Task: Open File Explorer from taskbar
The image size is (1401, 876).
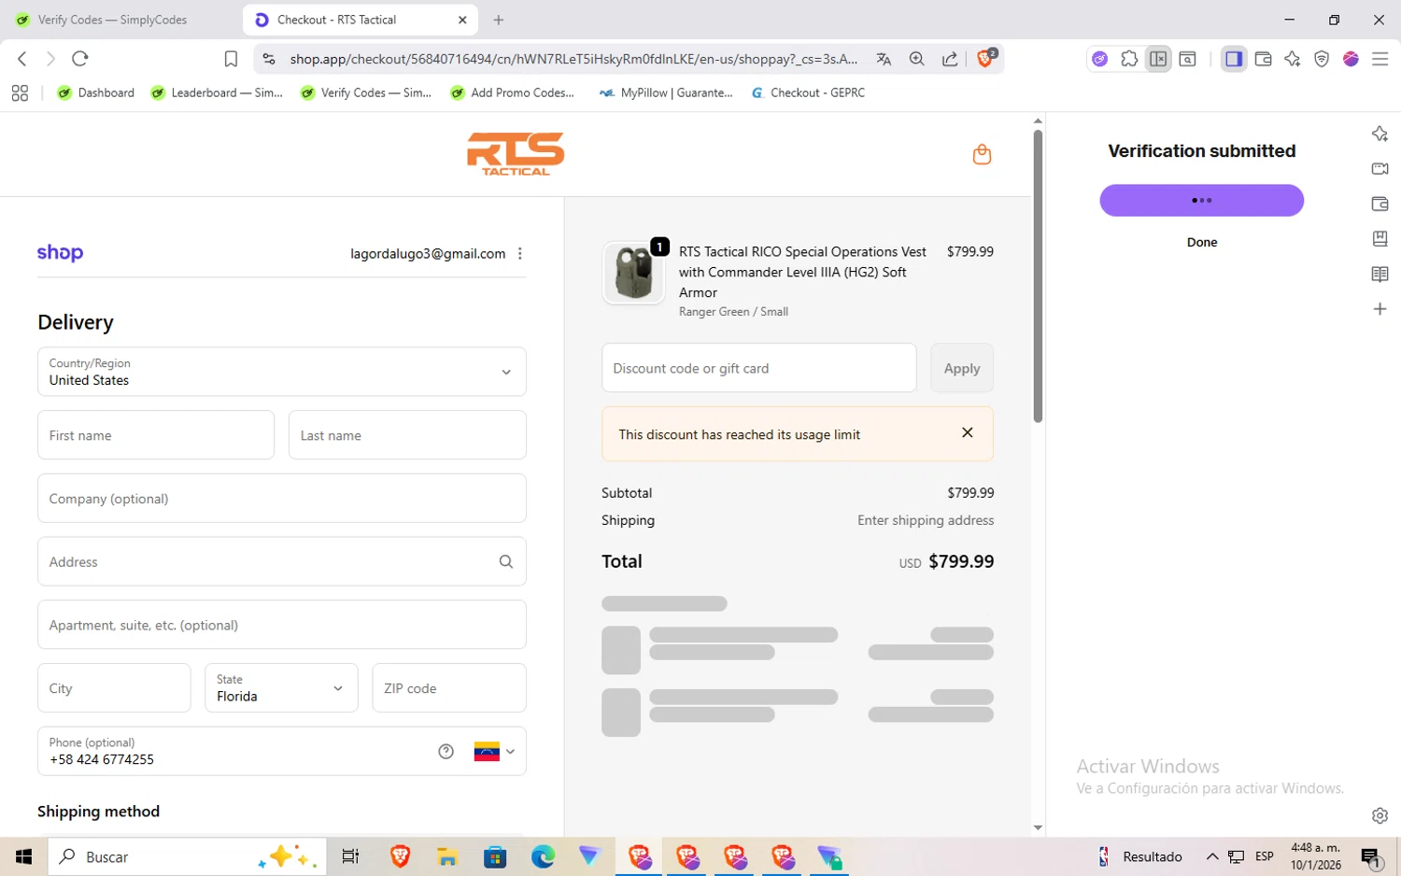Action: [447, 856]
